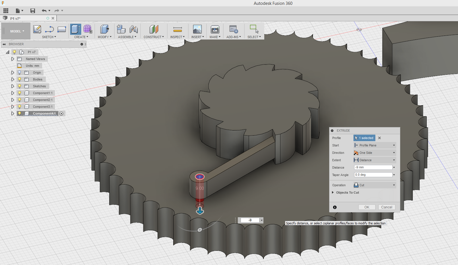Select the Construct plane icon
Screen dimensions: 458x265
(x=154, y=29)
